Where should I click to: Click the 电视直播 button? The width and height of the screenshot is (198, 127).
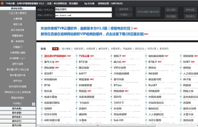(171, 16)
